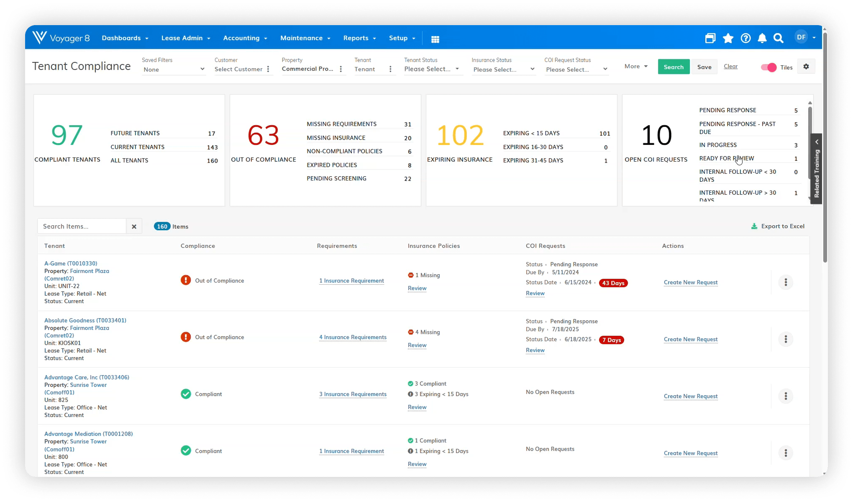
Task: Expand the Saved Filters dropdown
Action: pos(174,70)
